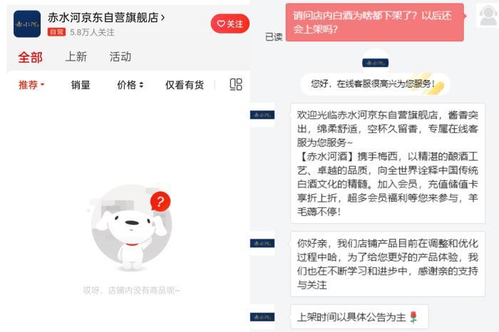Click the user avatar icon in chat
This screenshot has width=499, height=332.
pyautogui.click(x=488, y=15)
